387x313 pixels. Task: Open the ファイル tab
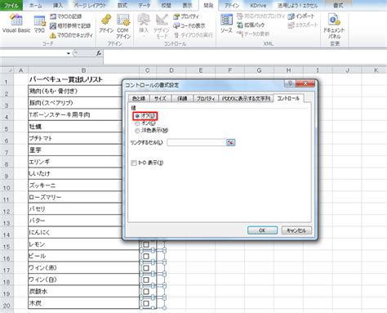coord(11,5)
